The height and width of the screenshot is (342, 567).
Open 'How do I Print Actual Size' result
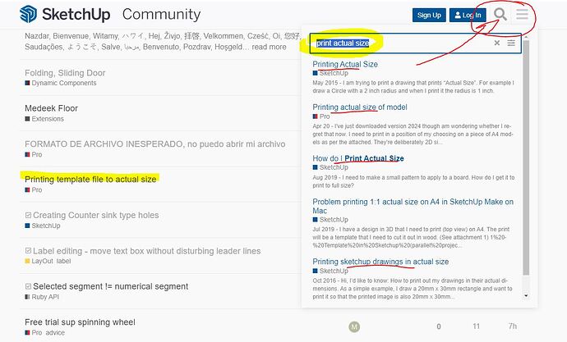[358, 158]
